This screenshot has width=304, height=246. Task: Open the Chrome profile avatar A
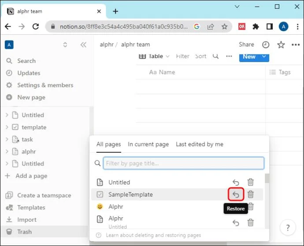click(283, 26)
